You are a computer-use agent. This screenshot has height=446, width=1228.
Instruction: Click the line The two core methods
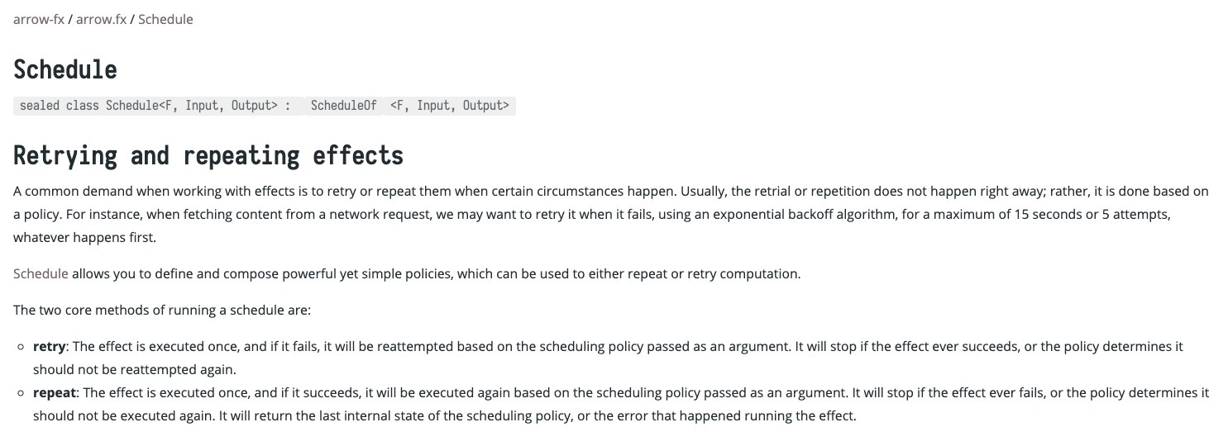point(162,311)
